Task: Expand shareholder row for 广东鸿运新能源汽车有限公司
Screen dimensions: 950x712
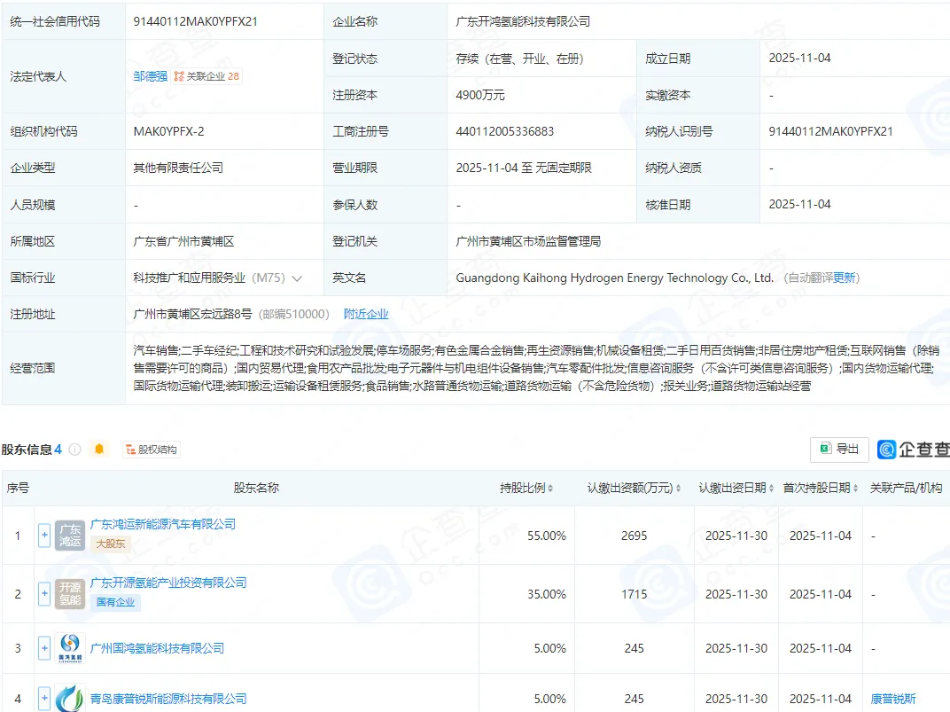Action: (x=43, y=535)
